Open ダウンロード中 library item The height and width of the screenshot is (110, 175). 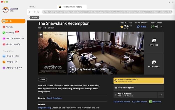pyautogui.click(x=10, y=56)
